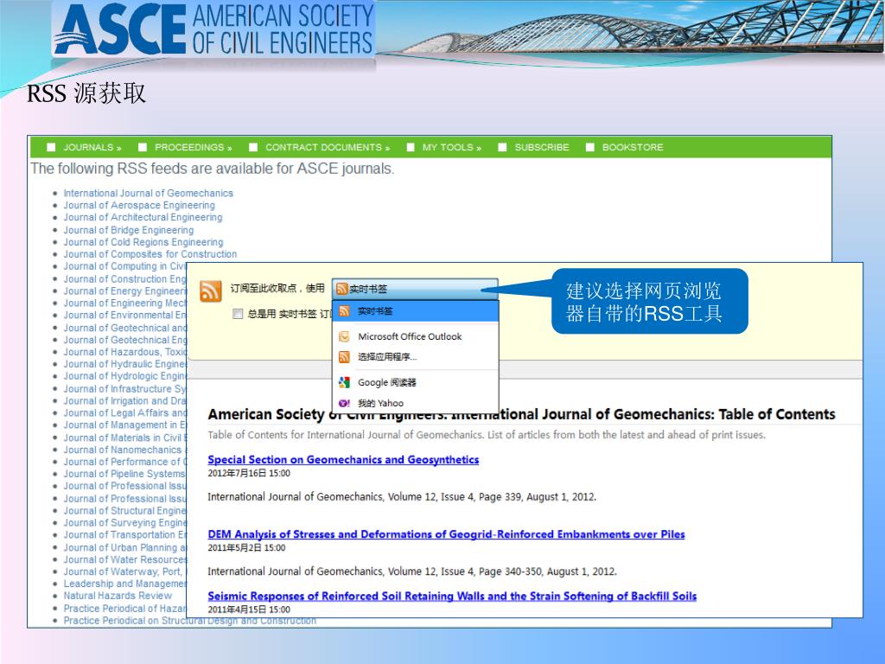Select the highlighted 实时书签 option in list
This screenshot has height=664, width=885.
(416, 311)
